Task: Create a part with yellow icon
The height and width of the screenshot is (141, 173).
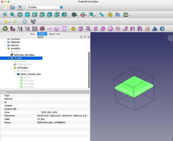Action: coord(110,14)
